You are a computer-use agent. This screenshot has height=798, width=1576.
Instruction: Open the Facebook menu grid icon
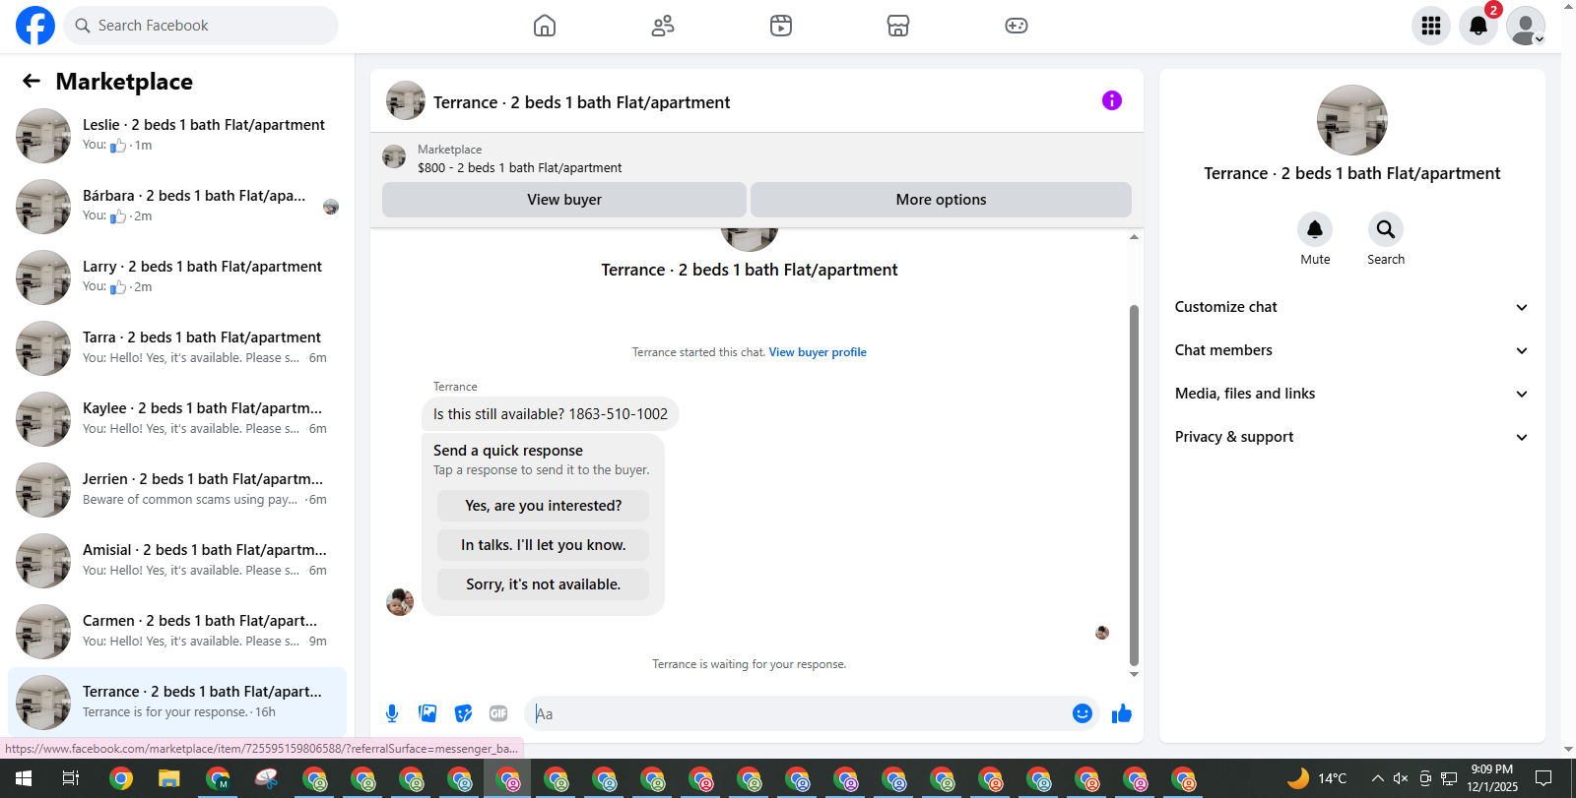[1431, 26]
